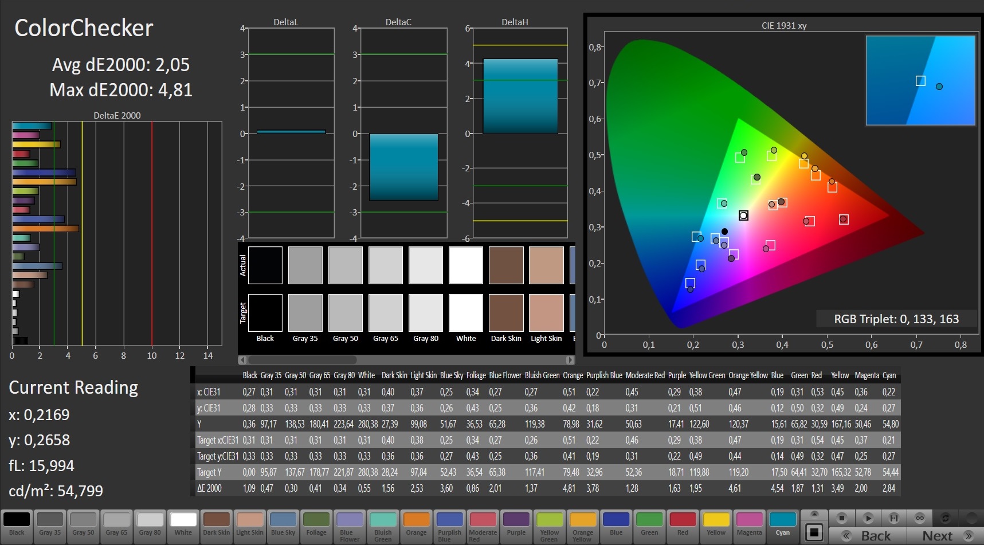Choose the Yellow swatch button in bottom bar
This screenshot has width=984, height=545.
tap(716, 526)
